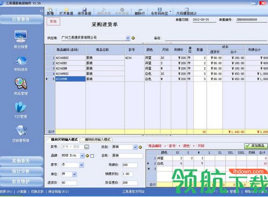The width and height of the screenshot is (268, 197).
Task: Click the 备注 remarks input field
Action: click(x=216, y=38)
